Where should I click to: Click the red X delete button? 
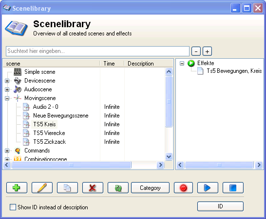93,188
